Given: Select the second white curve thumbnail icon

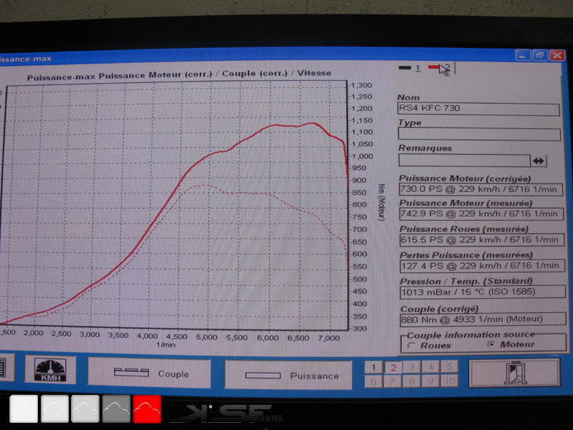Looking at the screenshot, I should tap(54, 408).
